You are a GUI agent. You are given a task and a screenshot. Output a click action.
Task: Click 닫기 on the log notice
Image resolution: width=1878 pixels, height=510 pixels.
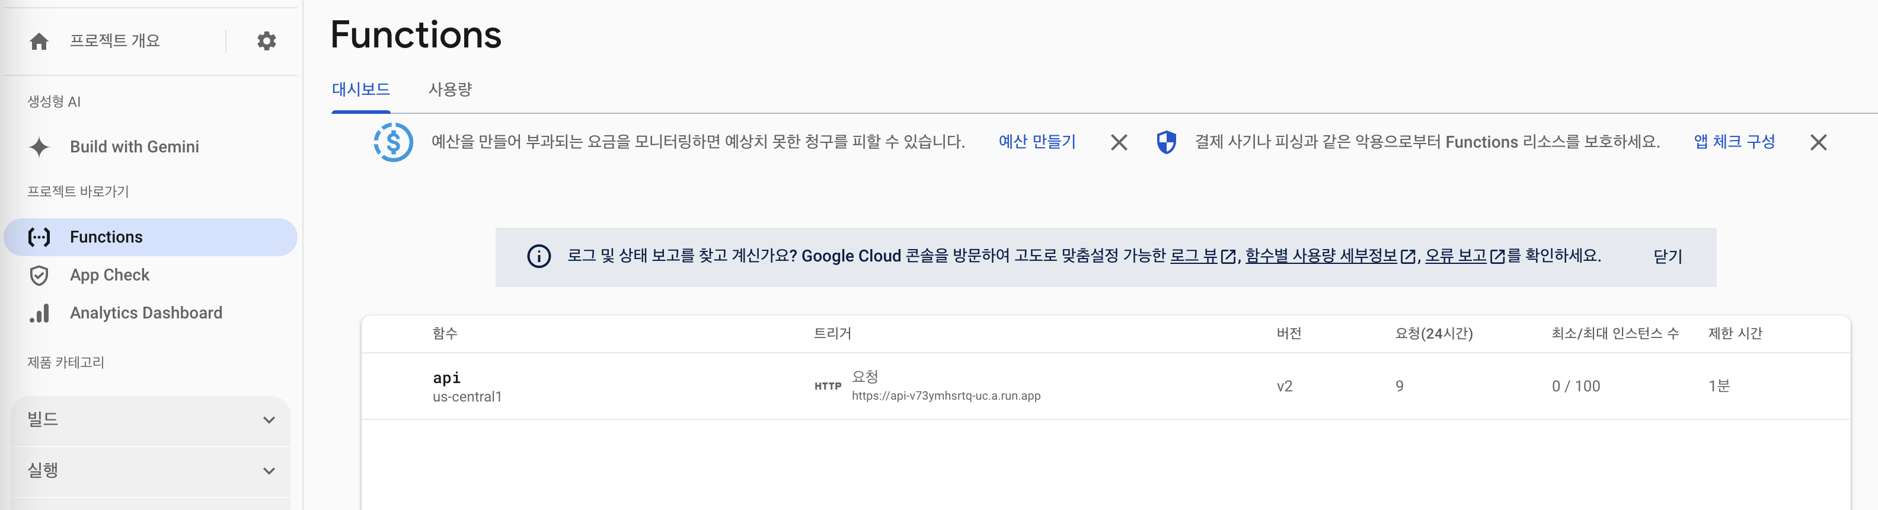pyautogui.click(x=1668, y=257)
